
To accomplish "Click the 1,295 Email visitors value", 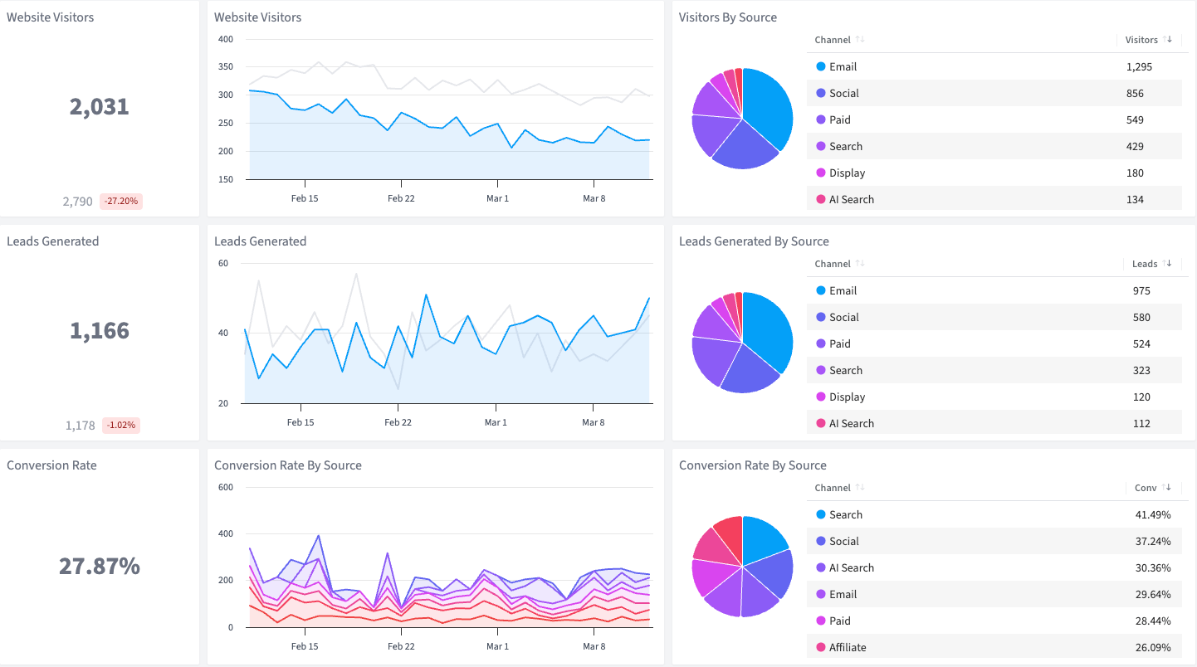I will coord(1139,66).
